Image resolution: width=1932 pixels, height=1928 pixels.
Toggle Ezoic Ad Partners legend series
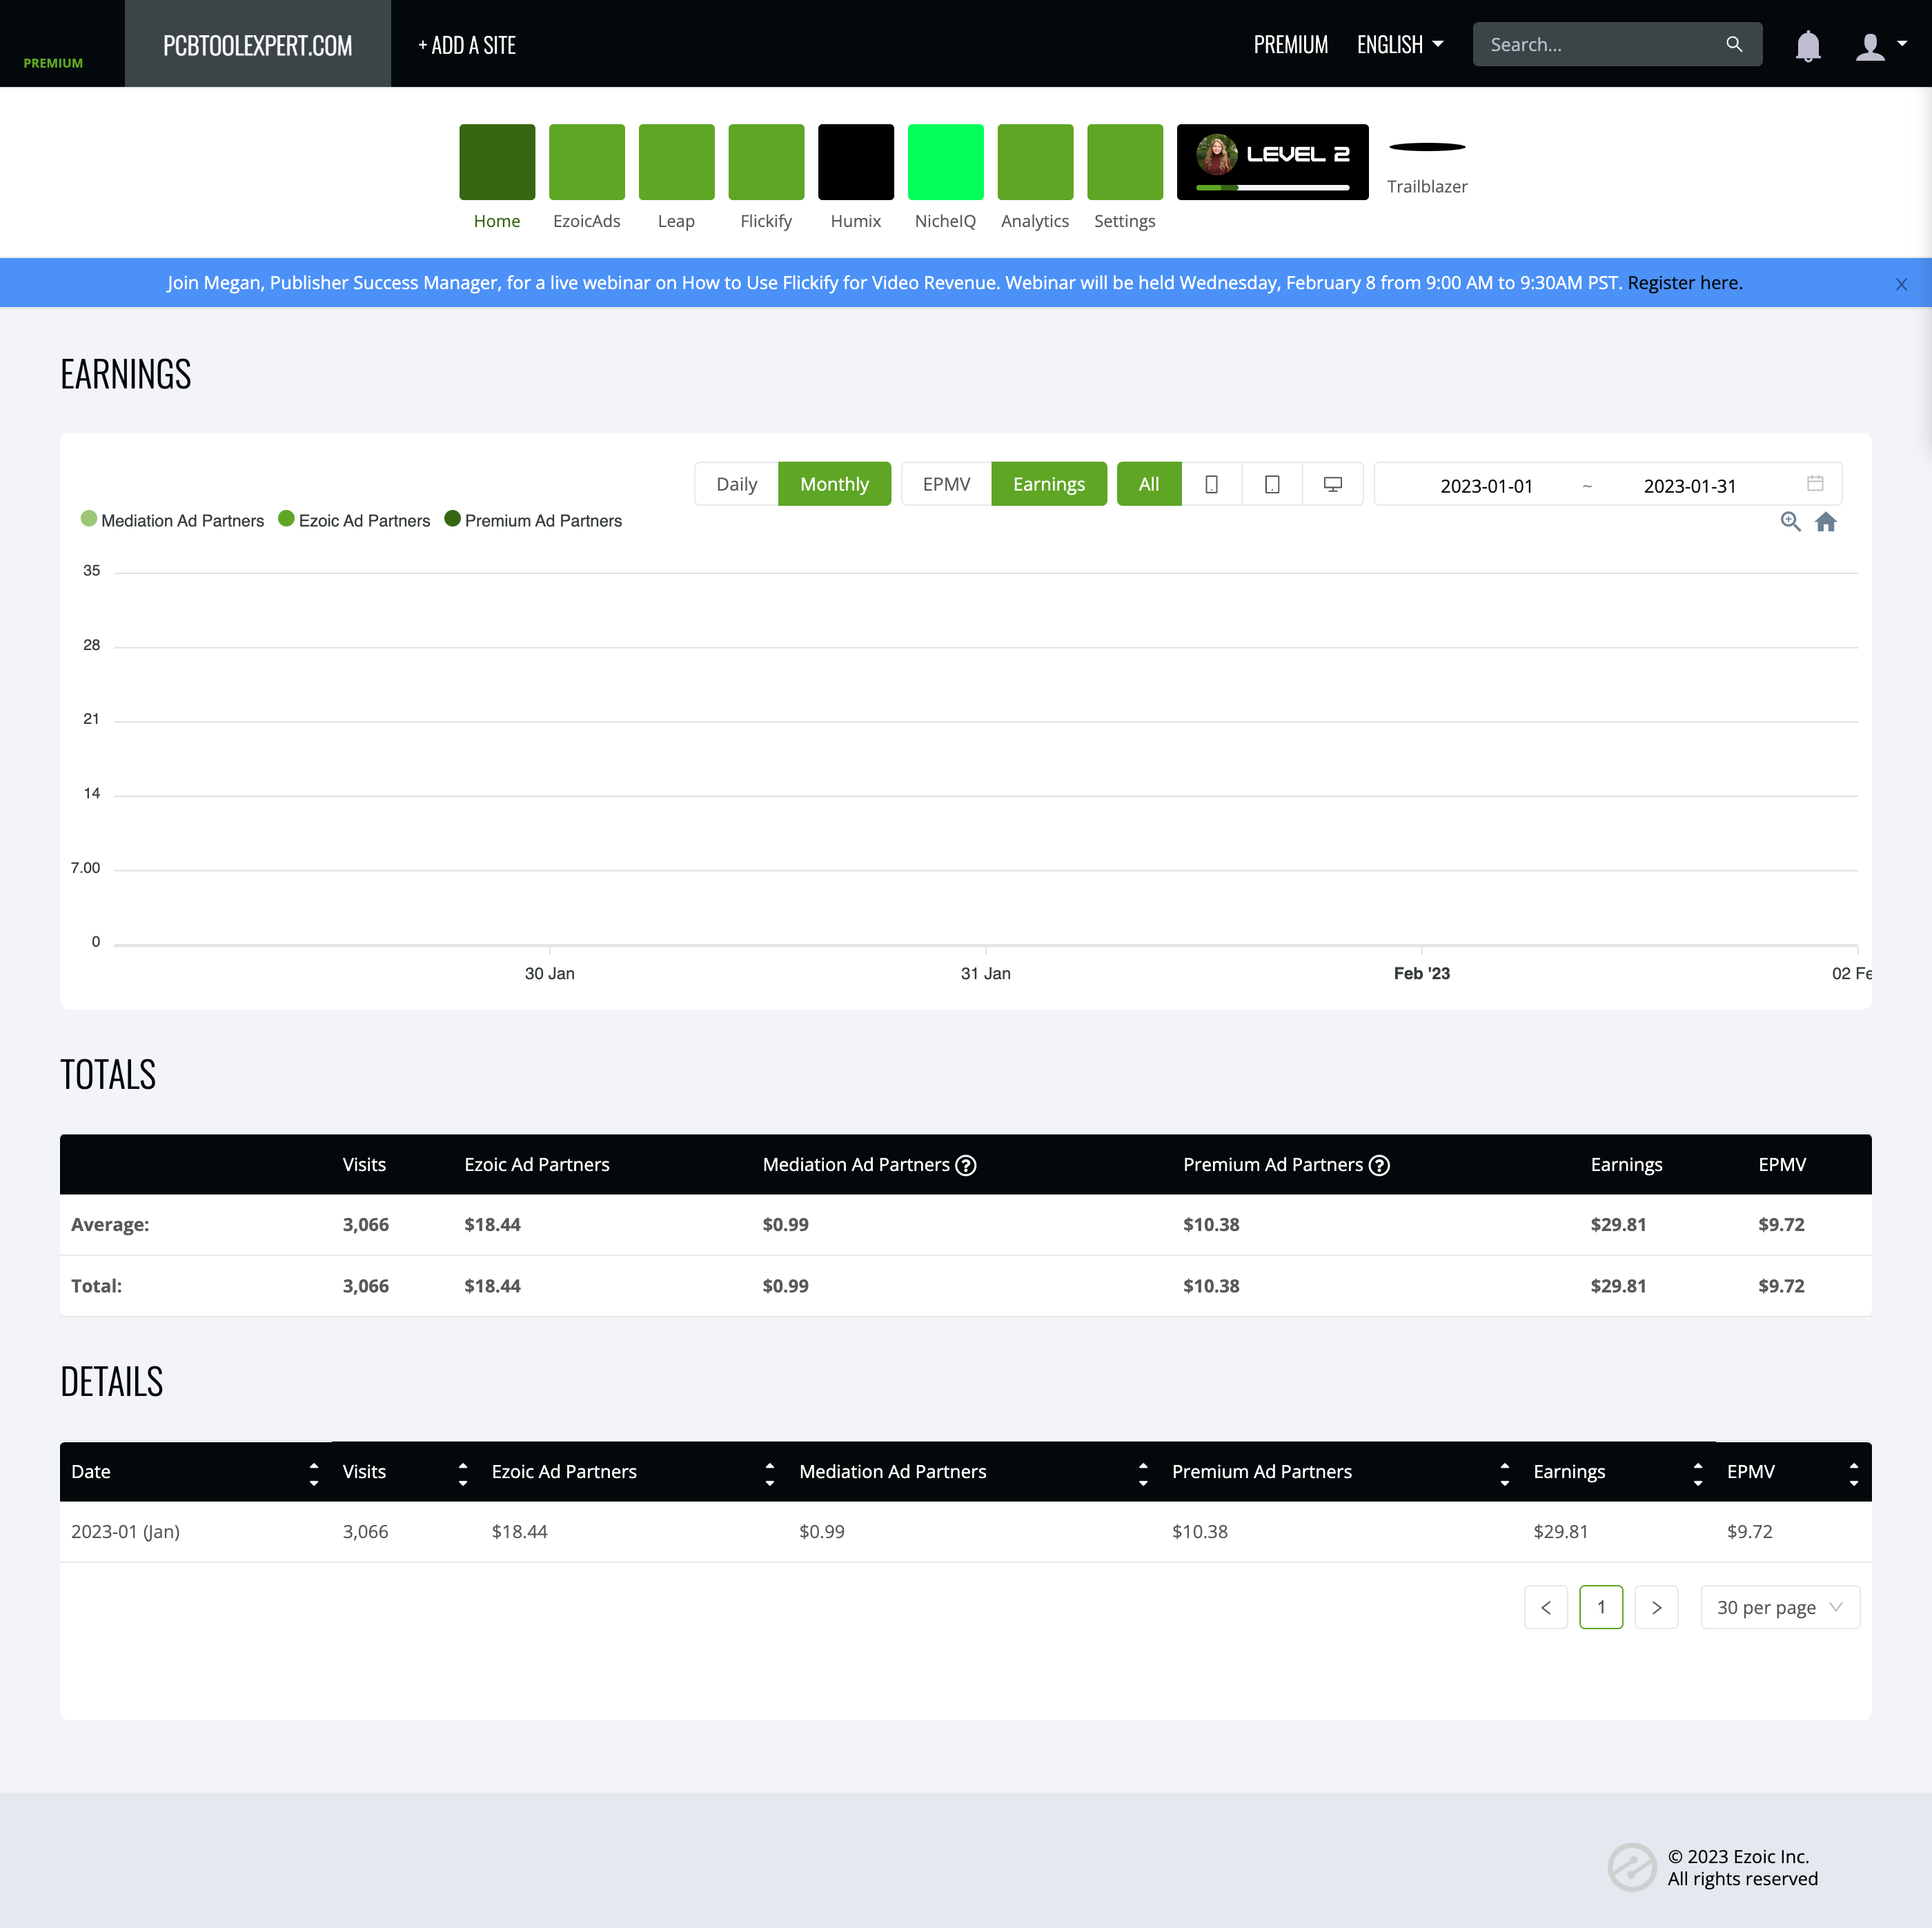pyautogui.click(x=354, y=520)
